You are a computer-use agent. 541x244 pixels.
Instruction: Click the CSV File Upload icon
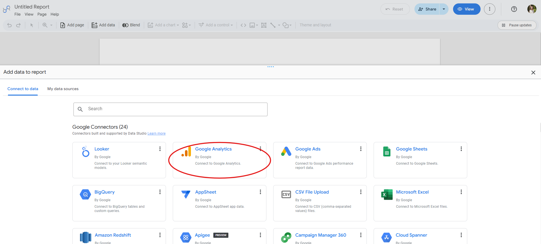click(x=286, y=194)
